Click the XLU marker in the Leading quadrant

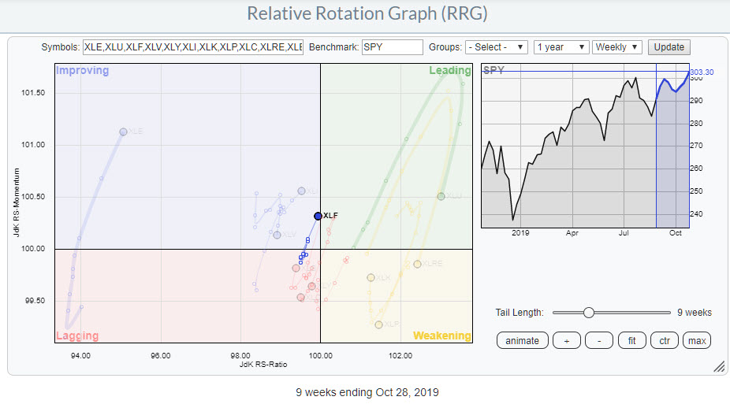pos(441,196)
